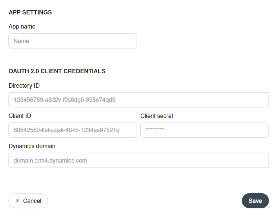The height and width of the screenshot is (216, 277).
Task: Cancel the app configuration form
Action: [28, 201]
